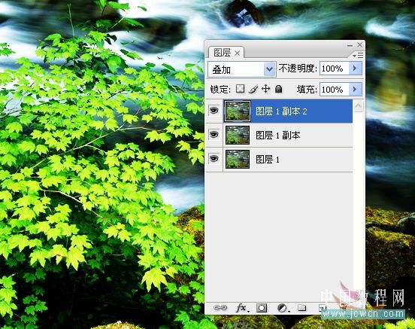Select the 图层 panel tab
415x329 pixels.
(226, 53)
